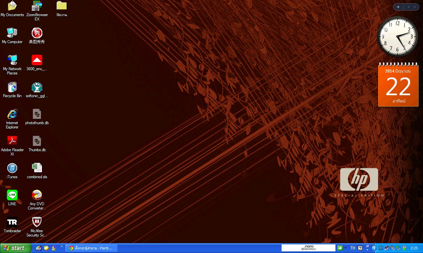Select the 3600_enu_ desktop file icon
Viewport: 423px width, 253px height.
[37, 63]
